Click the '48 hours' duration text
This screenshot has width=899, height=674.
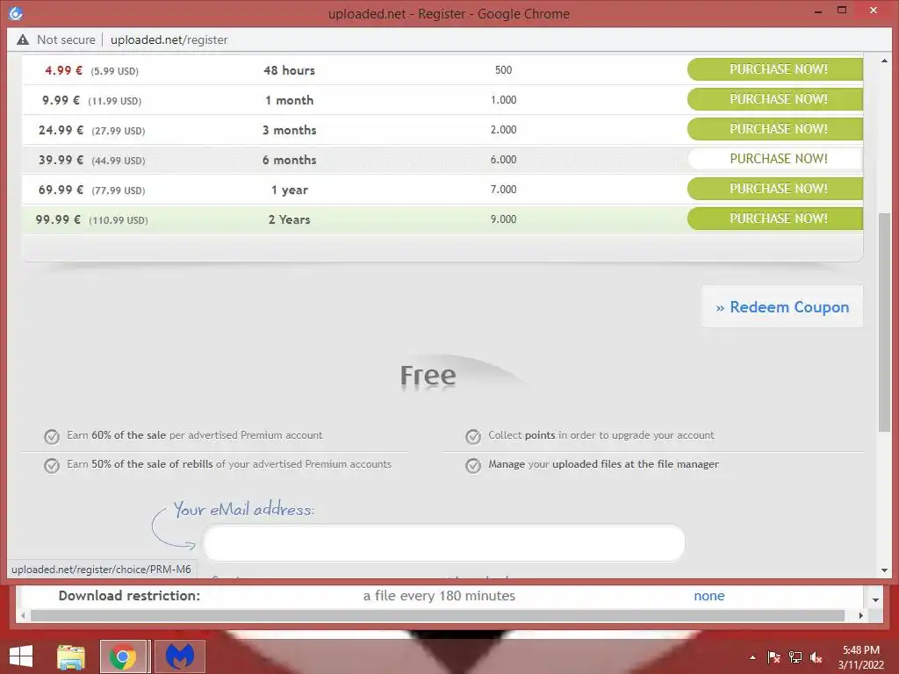289,70
